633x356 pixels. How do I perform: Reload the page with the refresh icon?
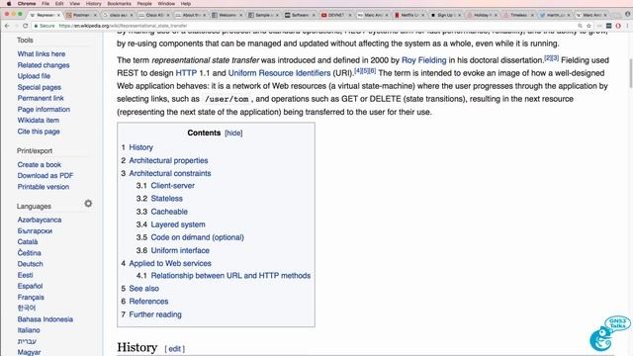click(x=25, y=26)
